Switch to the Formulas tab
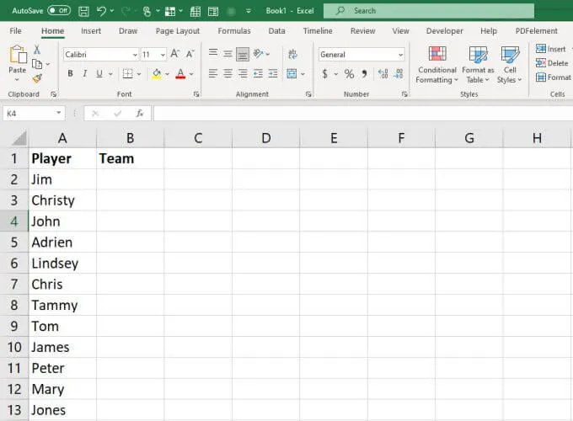 coord(234,31)
